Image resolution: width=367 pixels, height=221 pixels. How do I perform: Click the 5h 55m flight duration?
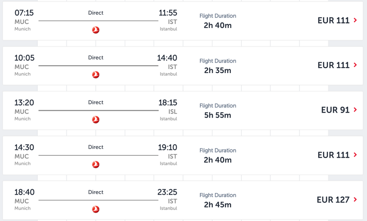coord(217,115)
